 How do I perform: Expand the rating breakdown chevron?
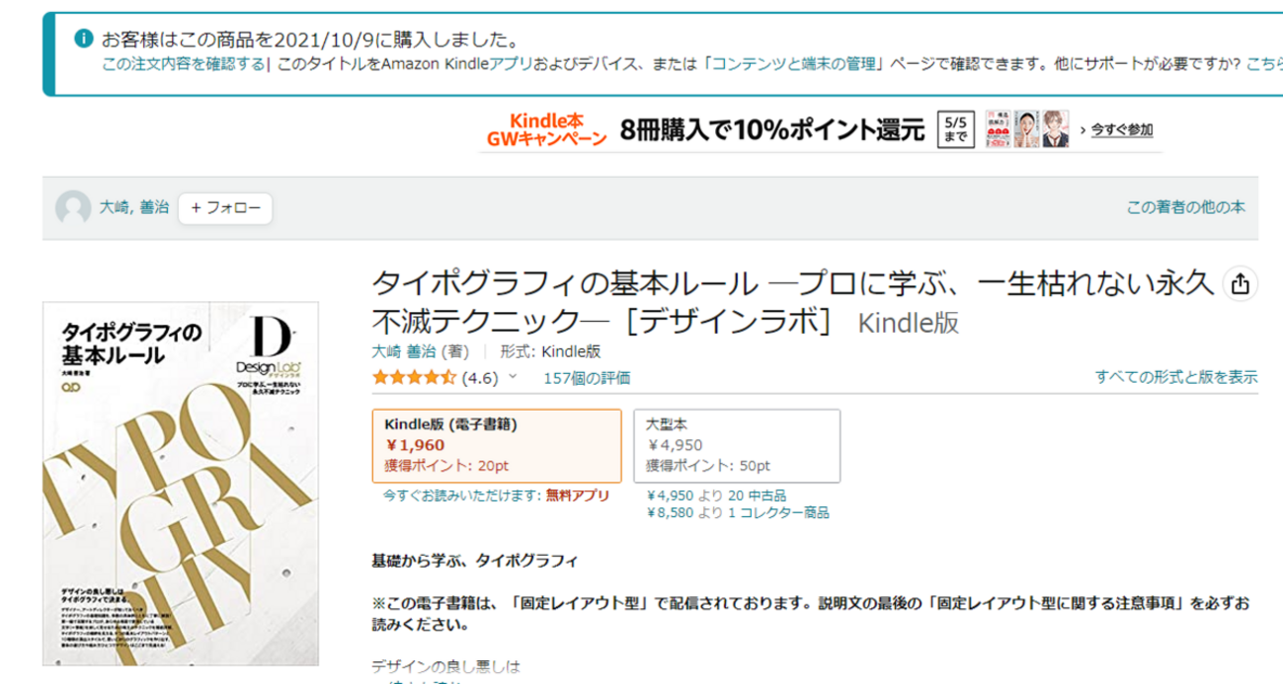point(513,377)
